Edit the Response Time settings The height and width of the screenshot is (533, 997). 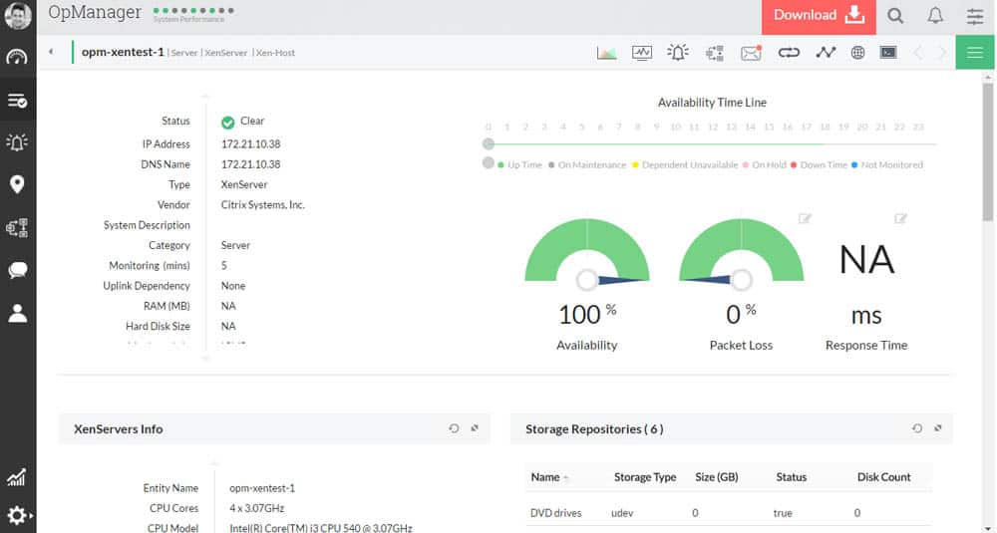(900, 218)
